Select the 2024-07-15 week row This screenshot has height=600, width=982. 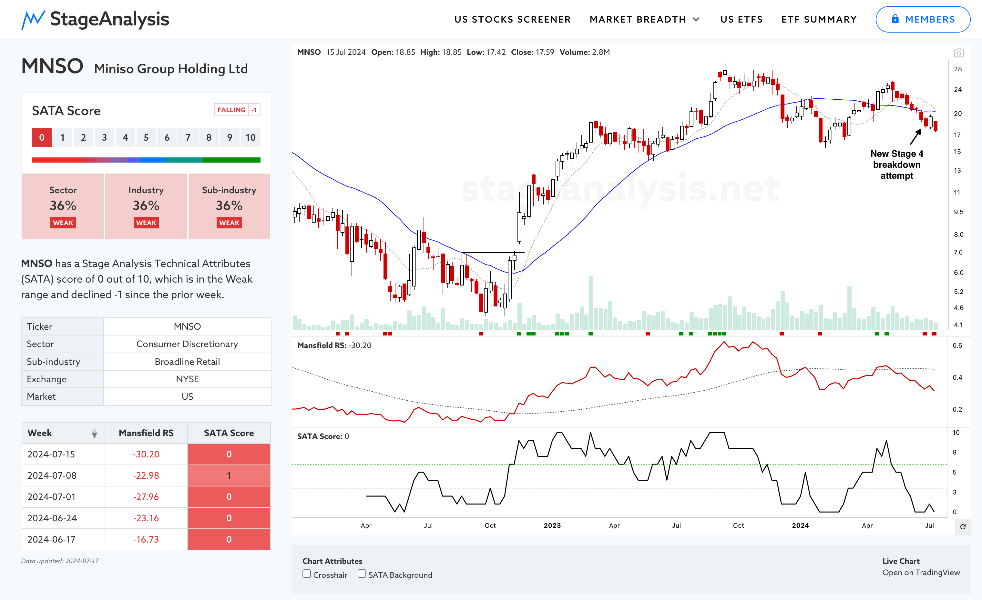tap(146, 454)
